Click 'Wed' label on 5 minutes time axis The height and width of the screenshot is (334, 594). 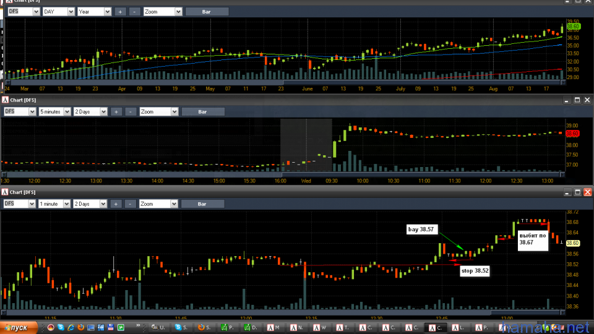[306, 181]
